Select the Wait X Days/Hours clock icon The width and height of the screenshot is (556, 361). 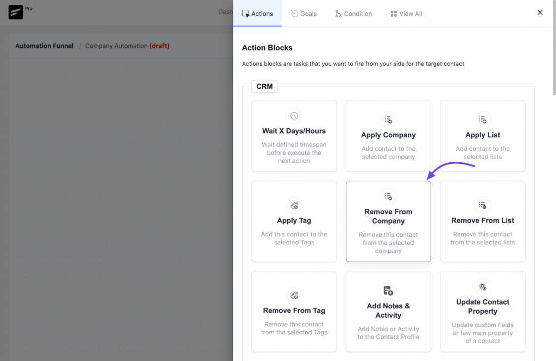click(294, 115)
